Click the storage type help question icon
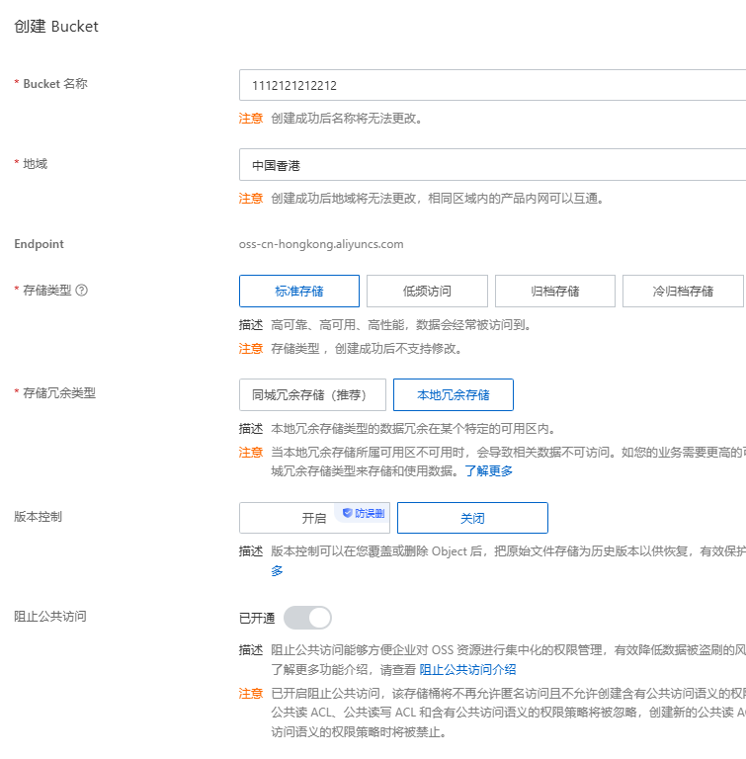 coord(82,291)
